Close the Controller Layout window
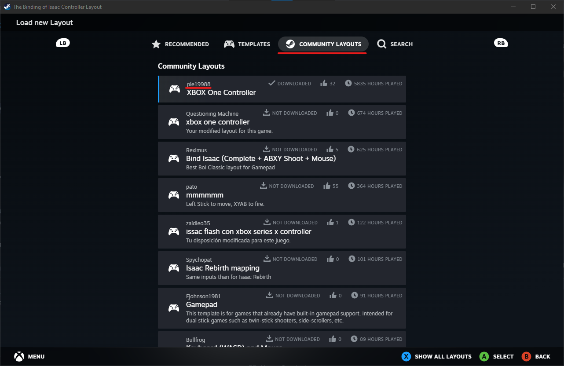The height and width of the screenshot is (366, 564). [x=553, y=7]
